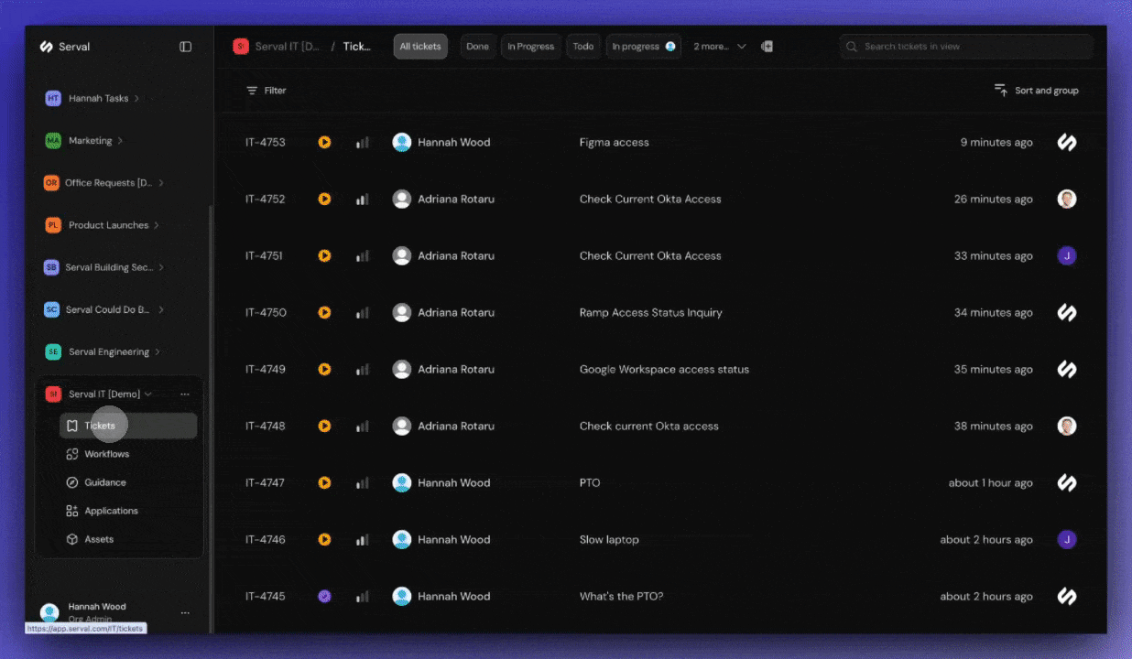Click the add view icon beside 2 more

767,47
